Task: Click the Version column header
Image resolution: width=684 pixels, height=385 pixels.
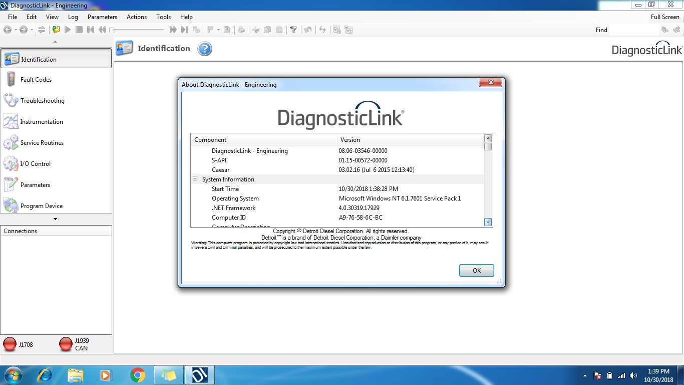Action: click(x=411, y=140)
